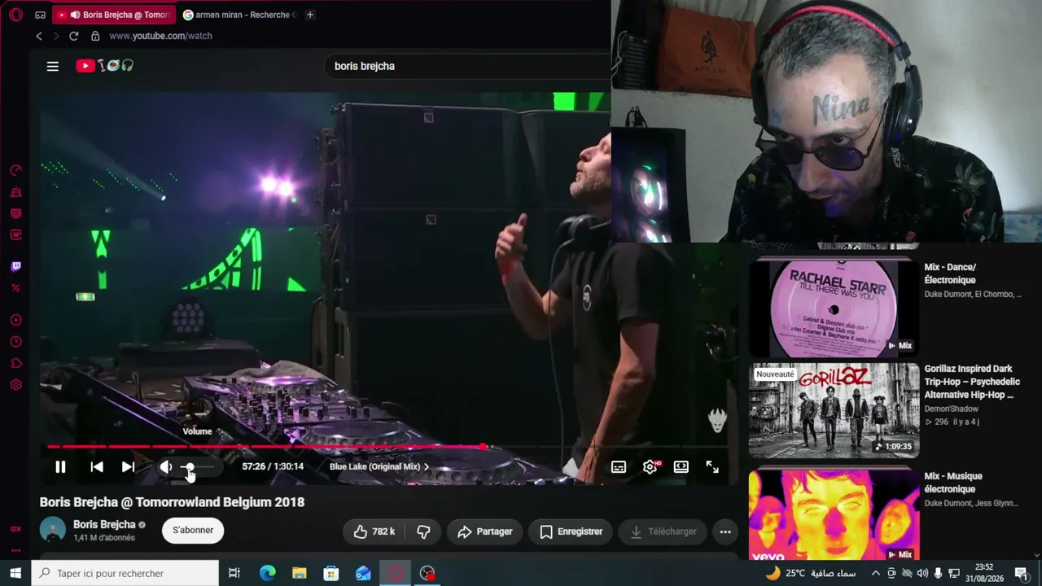This screenshot has height=586, width=1042.
Task: Show hidden system tray icons
Action: coord(876,573)
